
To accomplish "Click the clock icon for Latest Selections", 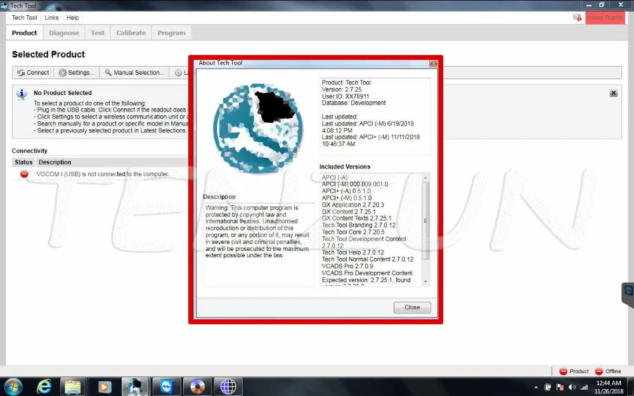I will [178, 73].
